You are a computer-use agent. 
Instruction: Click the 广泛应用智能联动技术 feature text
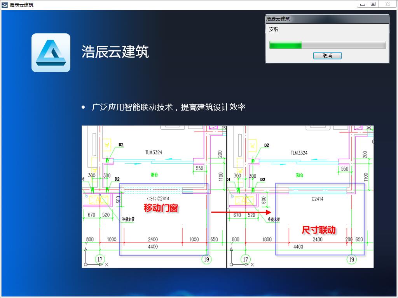(169, 107)
